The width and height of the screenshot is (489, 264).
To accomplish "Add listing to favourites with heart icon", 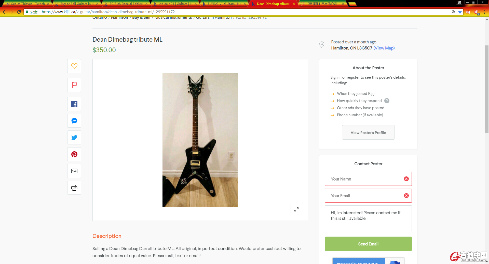I will [x=74, y=66].
